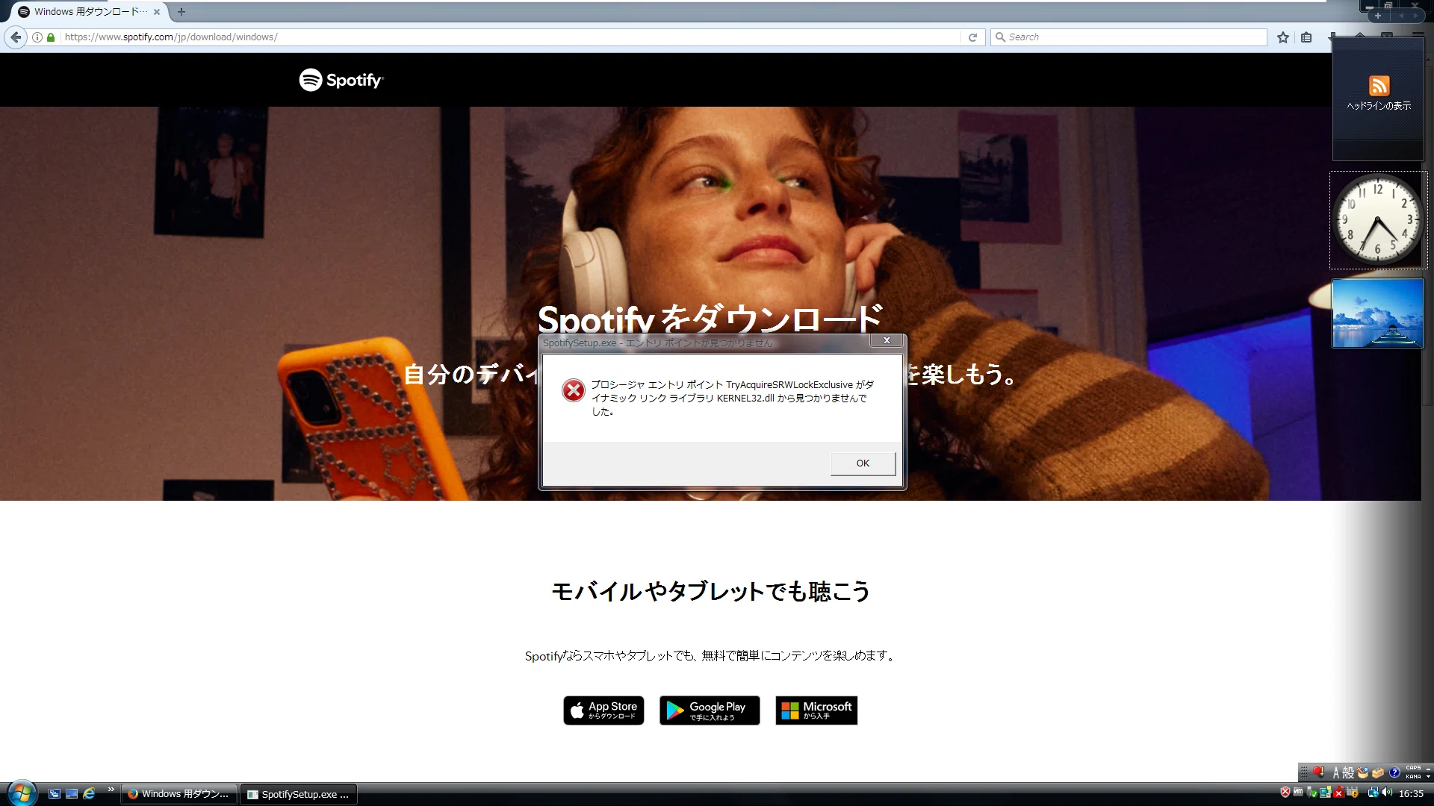Click the slideshow picture gadget thumbnail
The height and width of the screenshot is (806, 1434).
tap(1378, 313)
